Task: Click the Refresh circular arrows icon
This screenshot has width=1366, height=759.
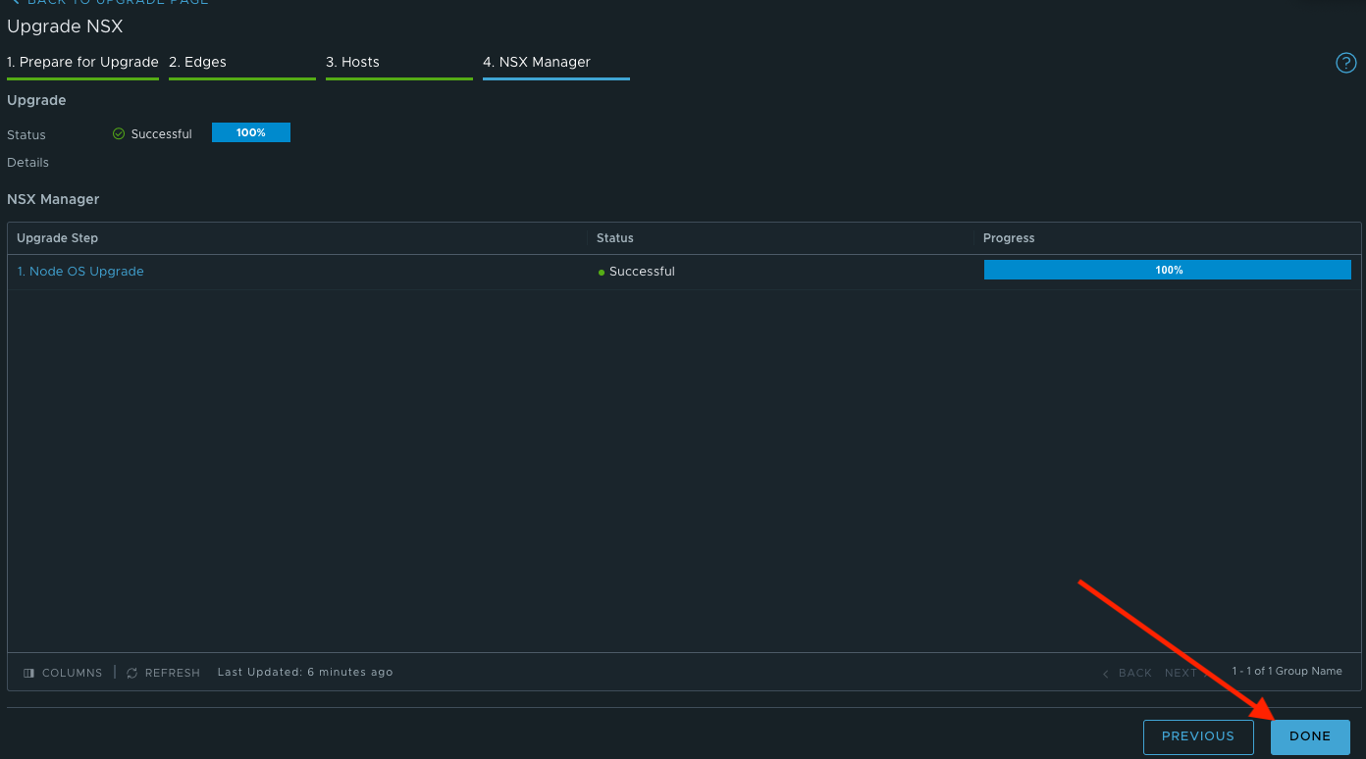Action: 132,673
